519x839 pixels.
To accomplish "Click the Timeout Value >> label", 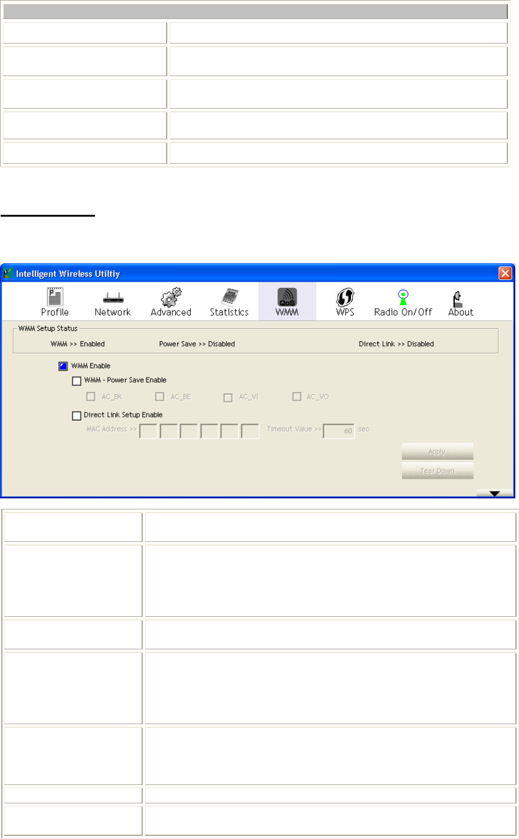I will [294, 429].
